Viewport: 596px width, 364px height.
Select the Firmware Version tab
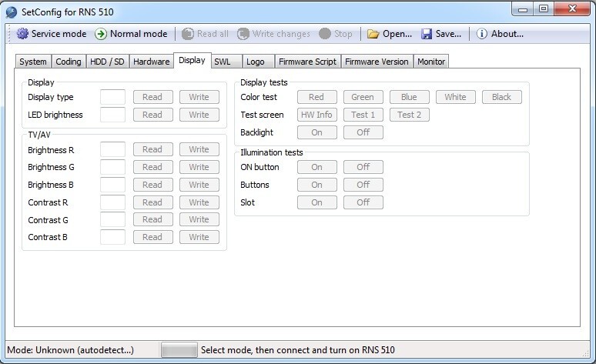tap(377, 62)
